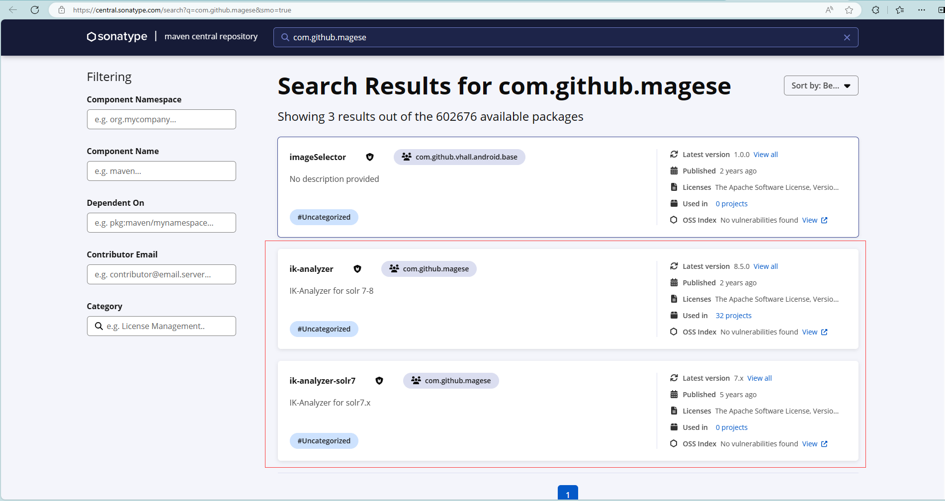Add this page to browser favorites
Viewport: 945px width, 501px height.
tap(849, 10)
